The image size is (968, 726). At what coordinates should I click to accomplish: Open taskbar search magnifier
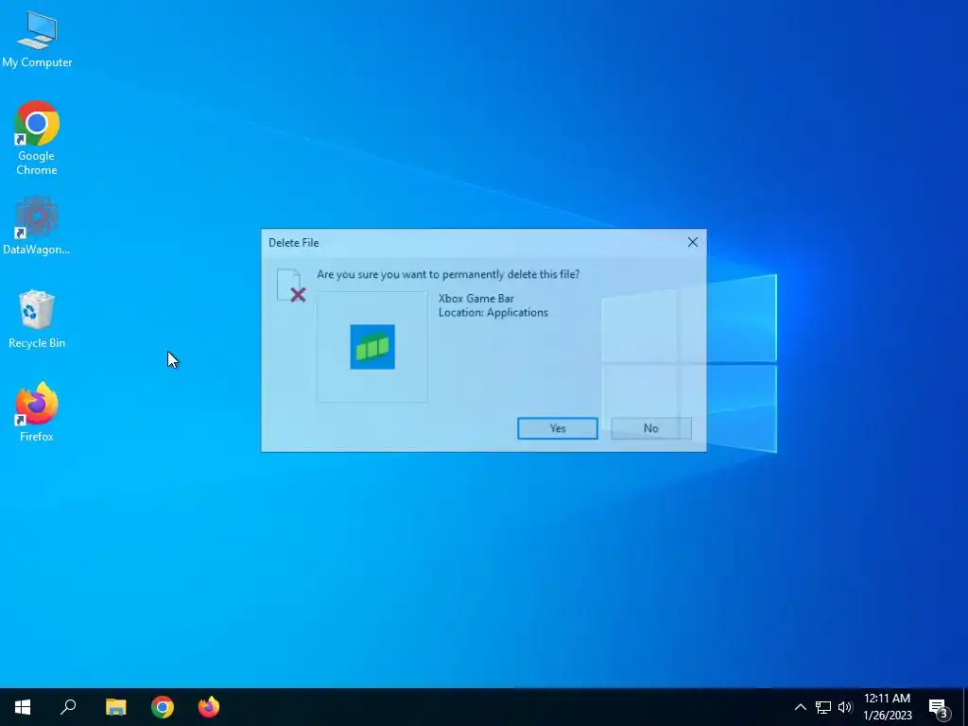pos(68,707)
